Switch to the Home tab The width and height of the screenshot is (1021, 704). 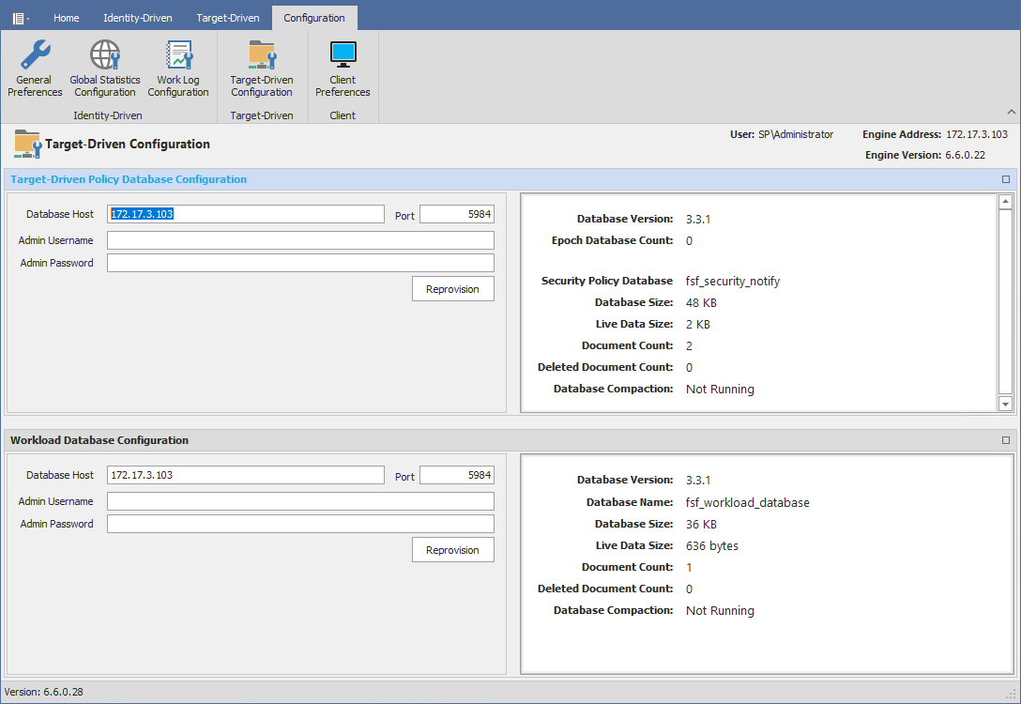[x=66, y=18]
